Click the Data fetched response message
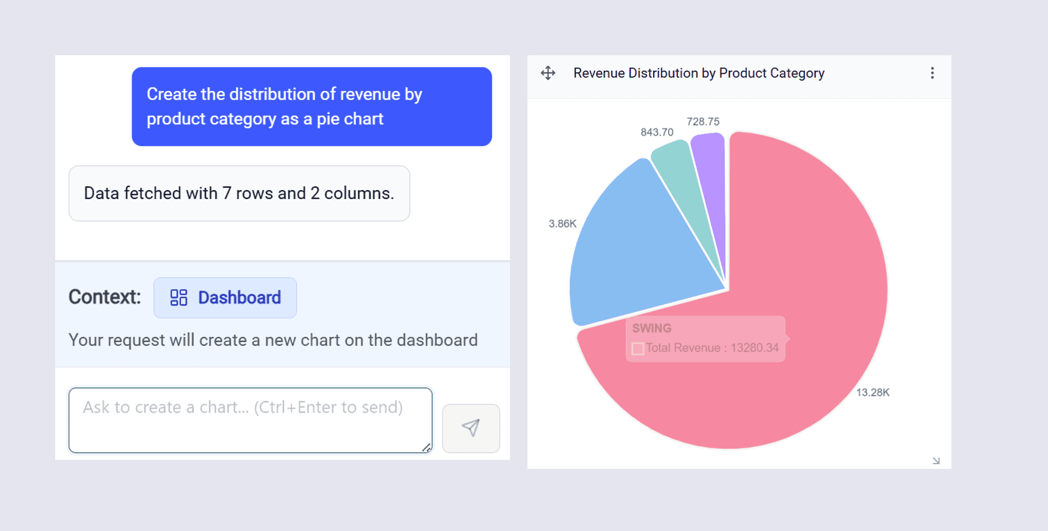This screenshot has width=1048, height=531. coord(239,193)
